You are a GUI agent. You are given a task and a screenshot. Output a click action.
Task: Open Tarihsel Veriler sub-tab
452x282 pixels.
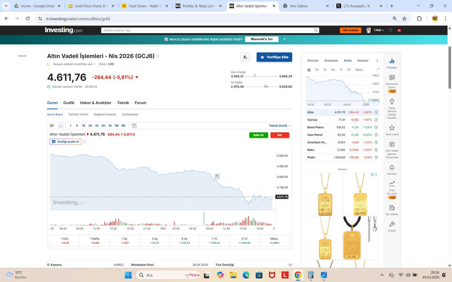click(78, 114)
